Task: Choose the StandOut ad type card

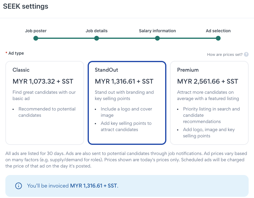Action: coord(127,103)
